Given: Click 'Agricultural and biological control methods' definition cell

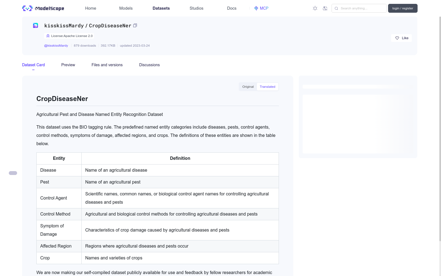Looking at the screenshot, I should point(180,214).
